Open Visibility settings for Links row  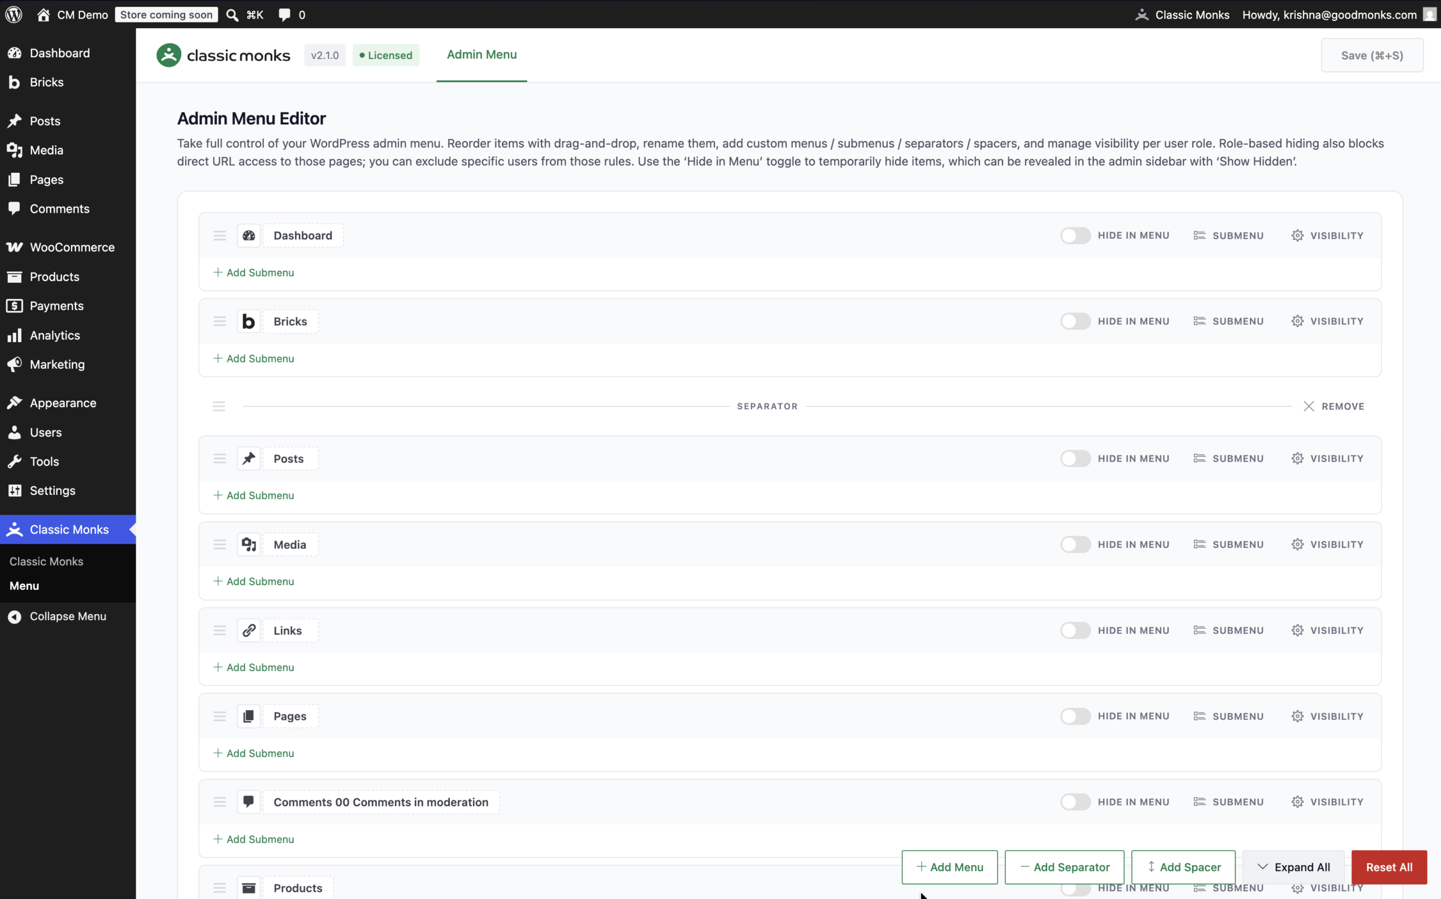point(1327,630)
